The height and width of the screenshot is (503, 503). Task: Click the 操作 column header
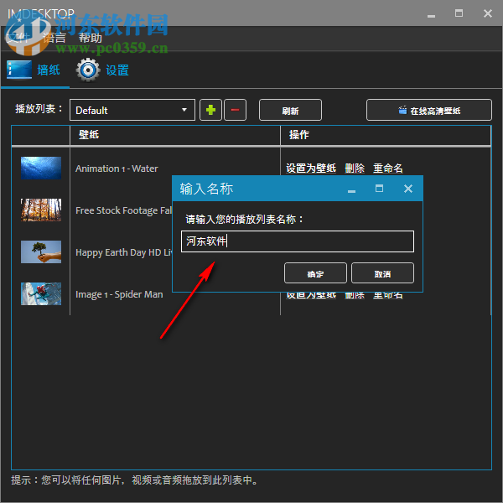click(x=299, y=135)
